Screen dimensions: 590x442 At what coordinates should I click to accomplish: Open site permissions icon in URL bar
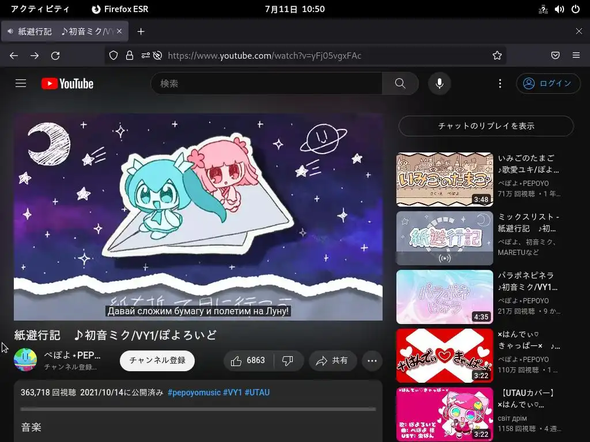(146, 56)
